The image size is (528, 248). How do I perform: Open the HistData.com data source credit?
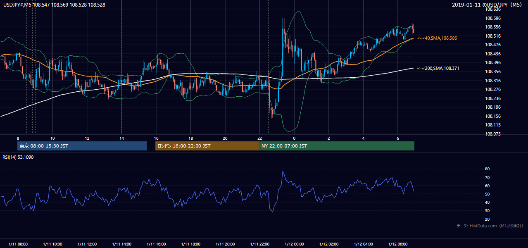click(x=490, y=226)
